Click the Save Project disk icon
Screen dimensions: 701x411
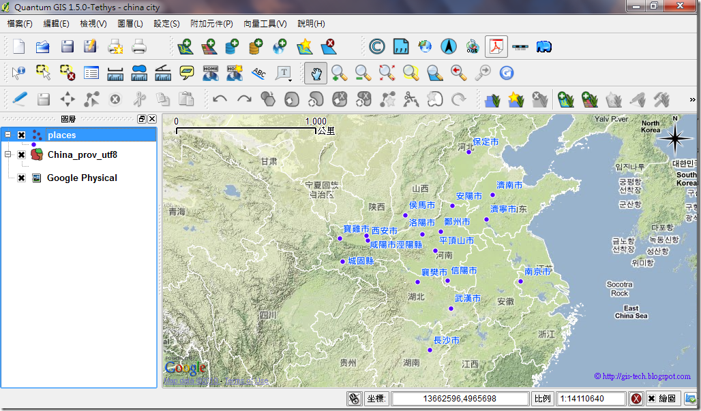(67, 46)
